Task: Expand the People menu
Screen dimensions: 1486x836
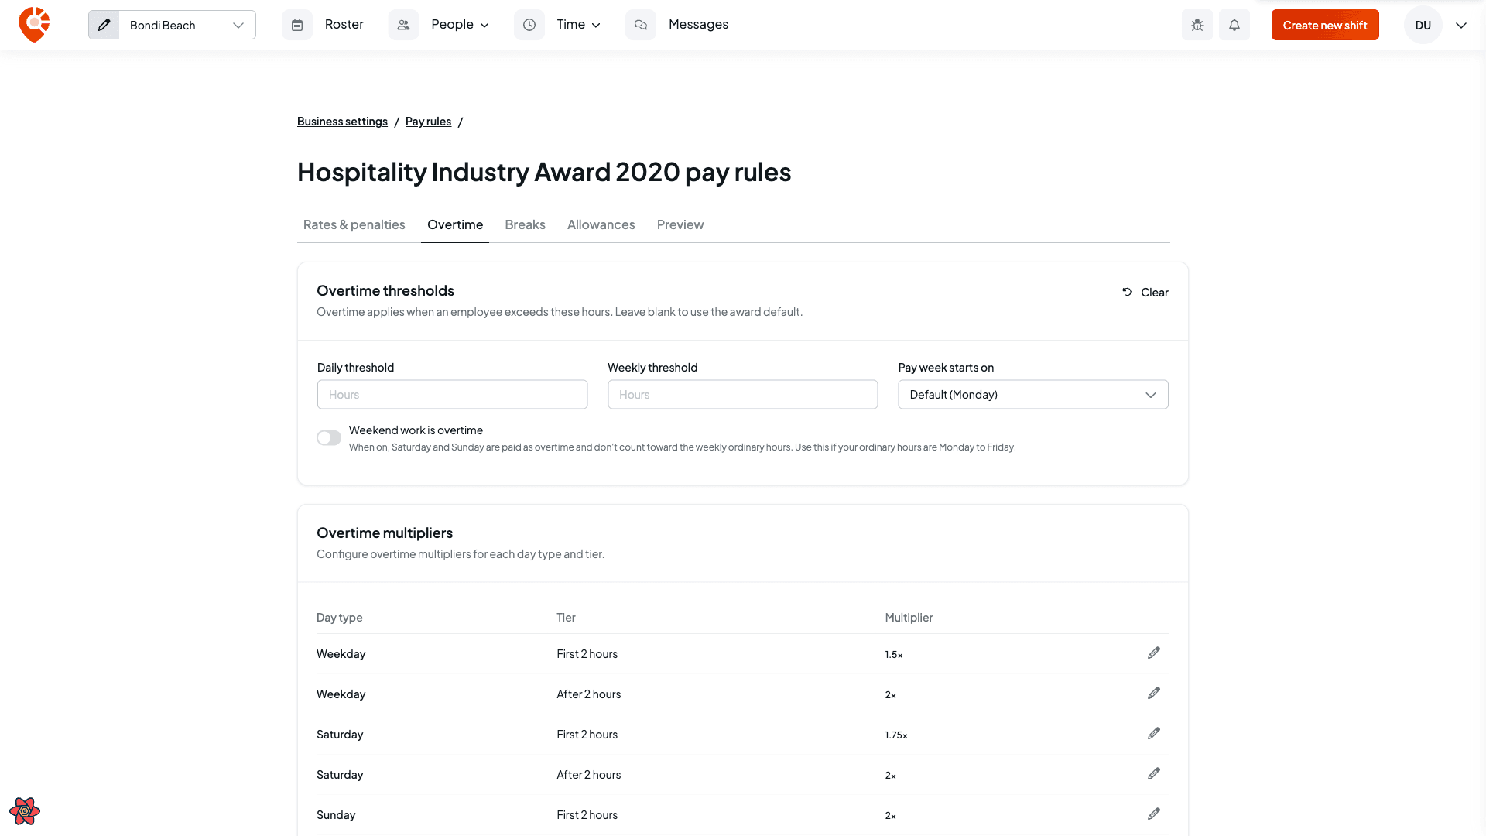Action: coord(460,25)
